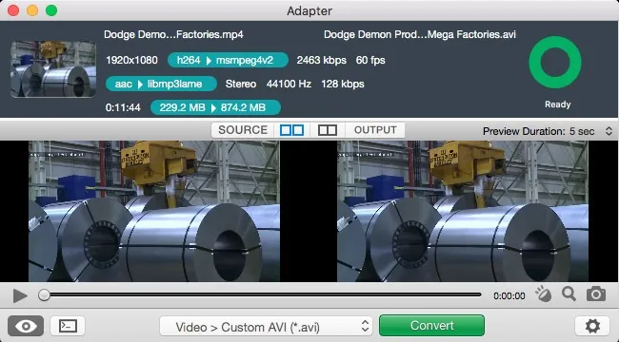This screenshot has height=342, width=619.
Task: Open the command line log panel
Action: [x=68, y=326]
